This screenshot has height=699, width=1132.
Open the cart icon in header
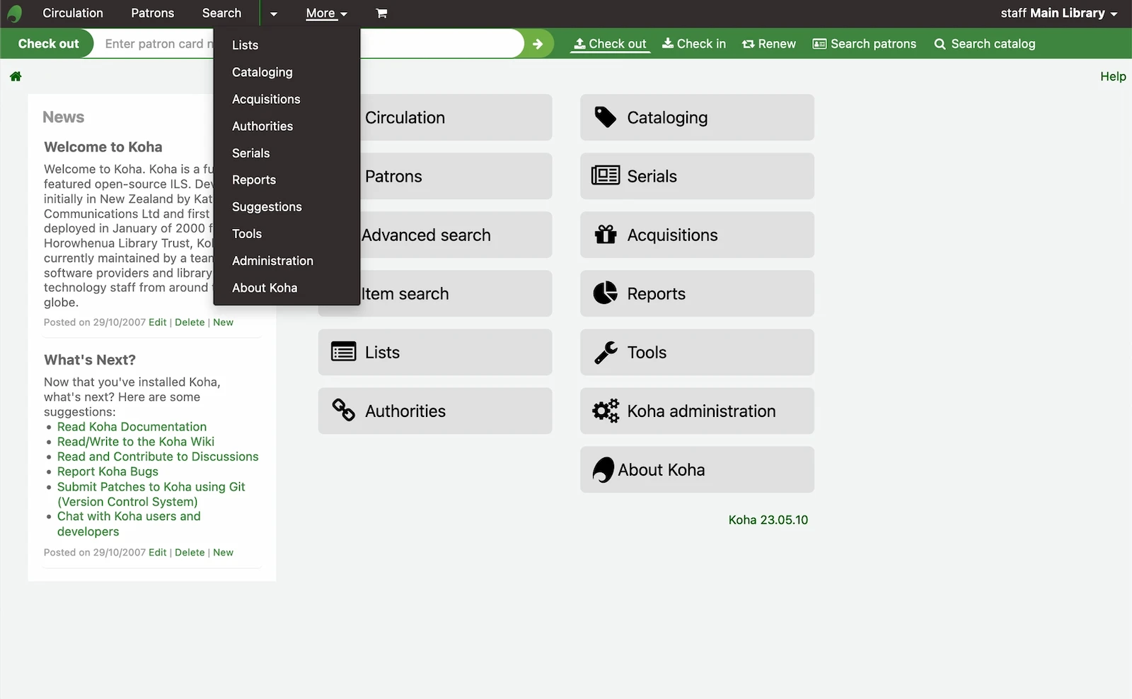point(381,13)
